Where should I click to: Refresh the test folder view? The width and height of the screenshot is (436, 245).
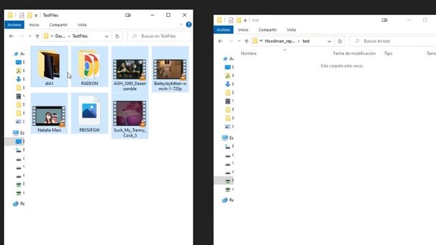point(340,41)
